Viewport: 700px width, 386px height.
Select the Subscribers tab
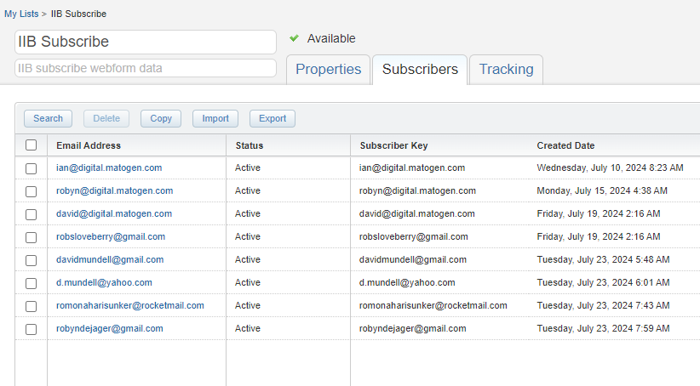(420, 70)
